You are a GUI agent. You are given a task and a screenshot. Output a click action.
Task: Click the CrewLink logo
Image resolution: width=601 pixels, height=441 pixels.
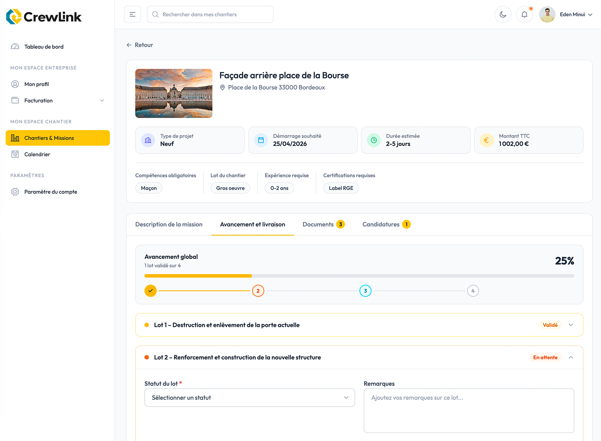(44, 16)
